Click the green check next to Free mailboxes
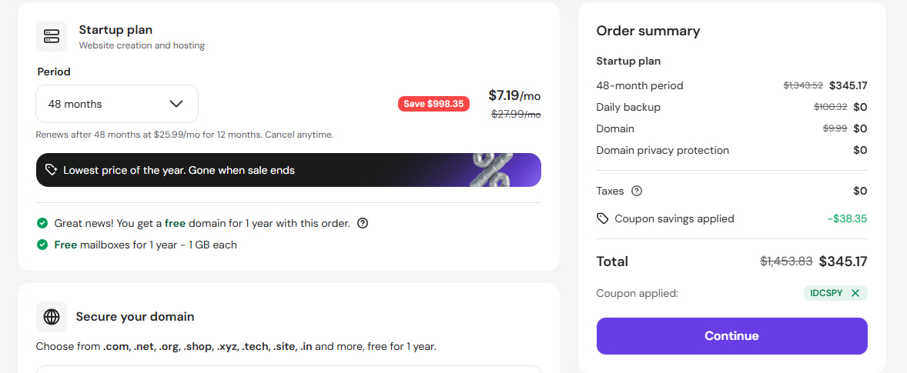Screen dimensions: 907x373 42,245
